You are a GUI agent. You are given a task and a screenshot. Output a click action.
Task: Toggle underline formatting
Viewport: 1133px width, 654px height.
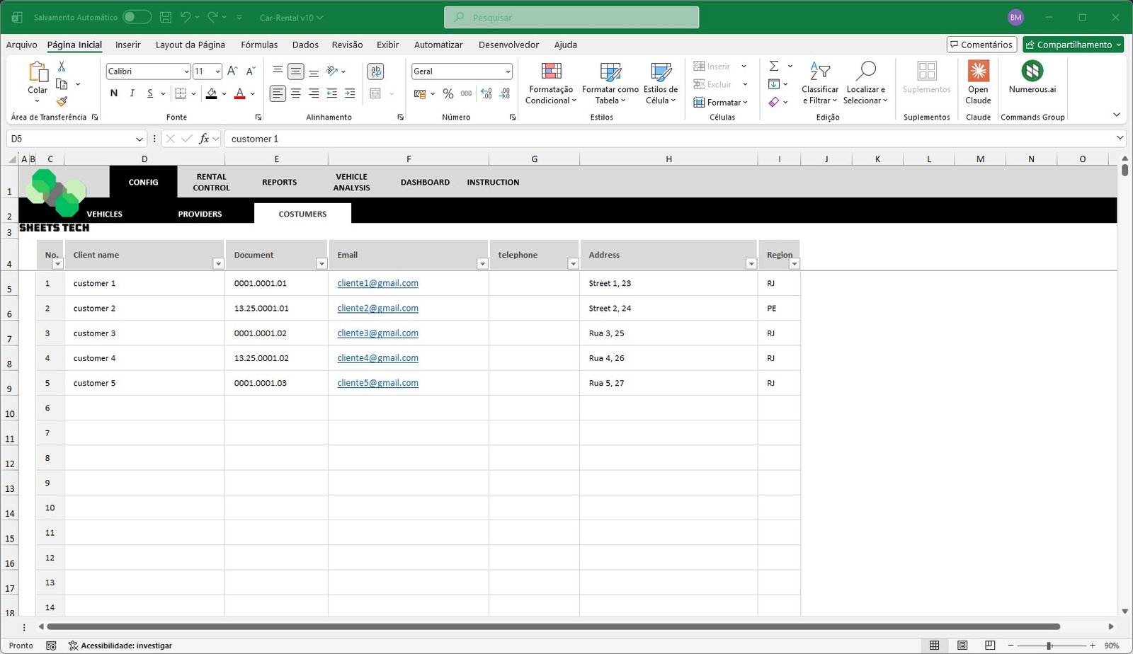coord(149,93)
